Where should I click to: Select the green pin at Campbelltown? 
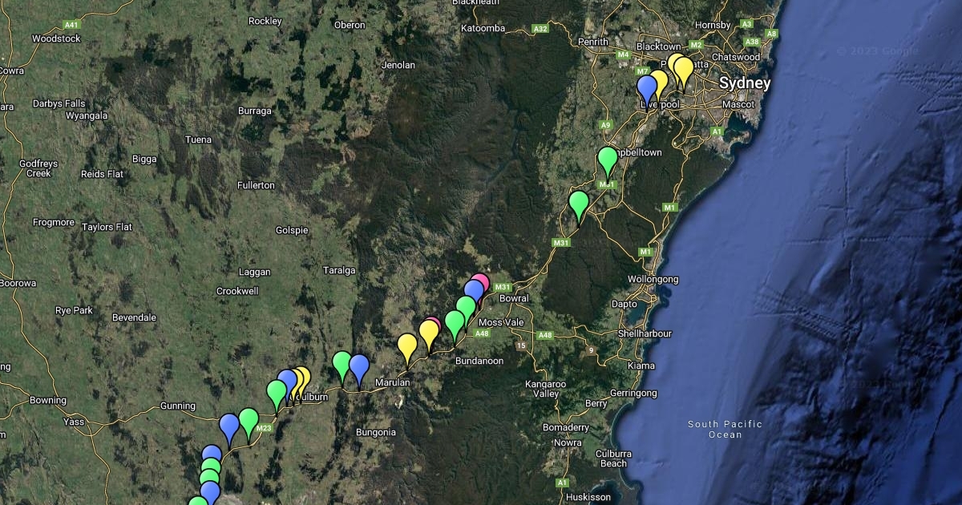point(608,159)
